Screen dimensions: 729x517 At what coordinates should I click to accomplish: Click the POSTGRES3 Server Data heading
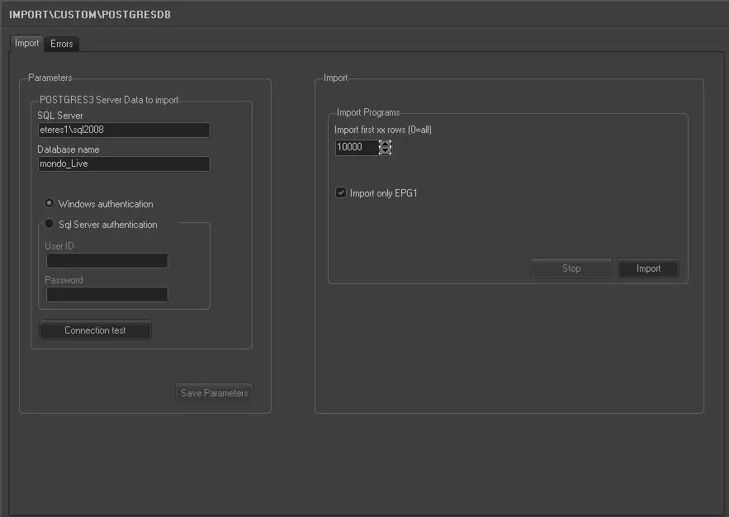tap(109, 100)
